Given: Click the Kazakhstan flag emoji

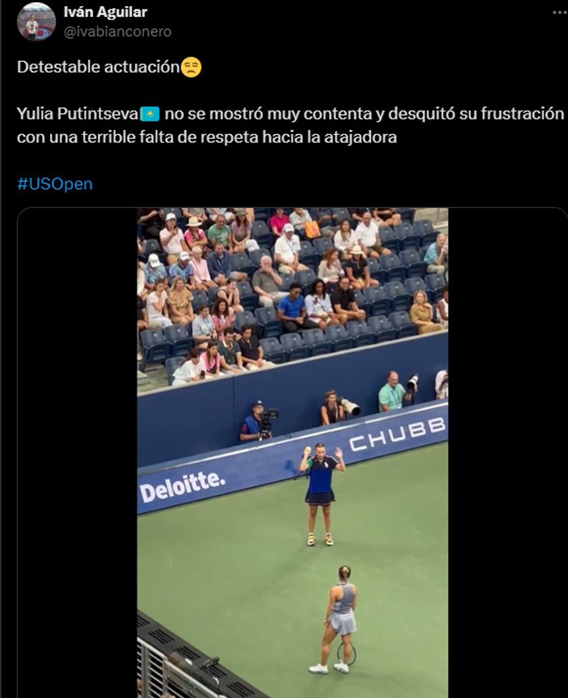Looking at the screenshot, I should 149,114.
